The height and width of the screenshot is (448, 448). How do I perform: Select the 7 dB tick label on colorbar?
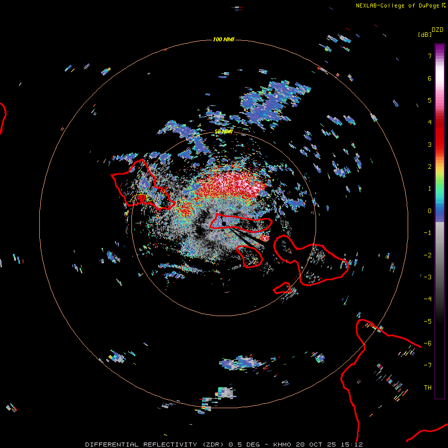coord(430,56)
